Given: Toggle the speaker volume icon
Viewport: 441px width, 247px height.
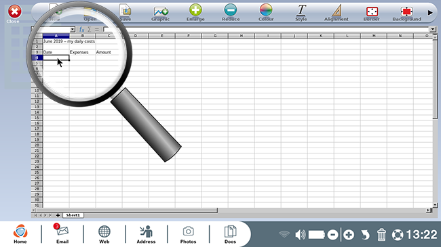Looking at the screenshot, I should pyautogui.click(x=300, y=234).
